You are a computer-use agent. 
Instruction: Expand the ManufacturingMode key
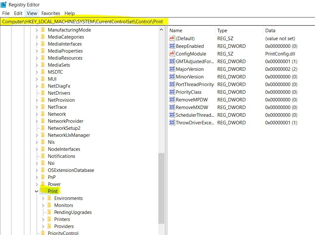click(x=37, y=30)
